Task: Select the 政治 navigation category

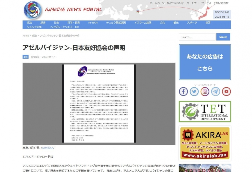Action: [x=29, y=23]
